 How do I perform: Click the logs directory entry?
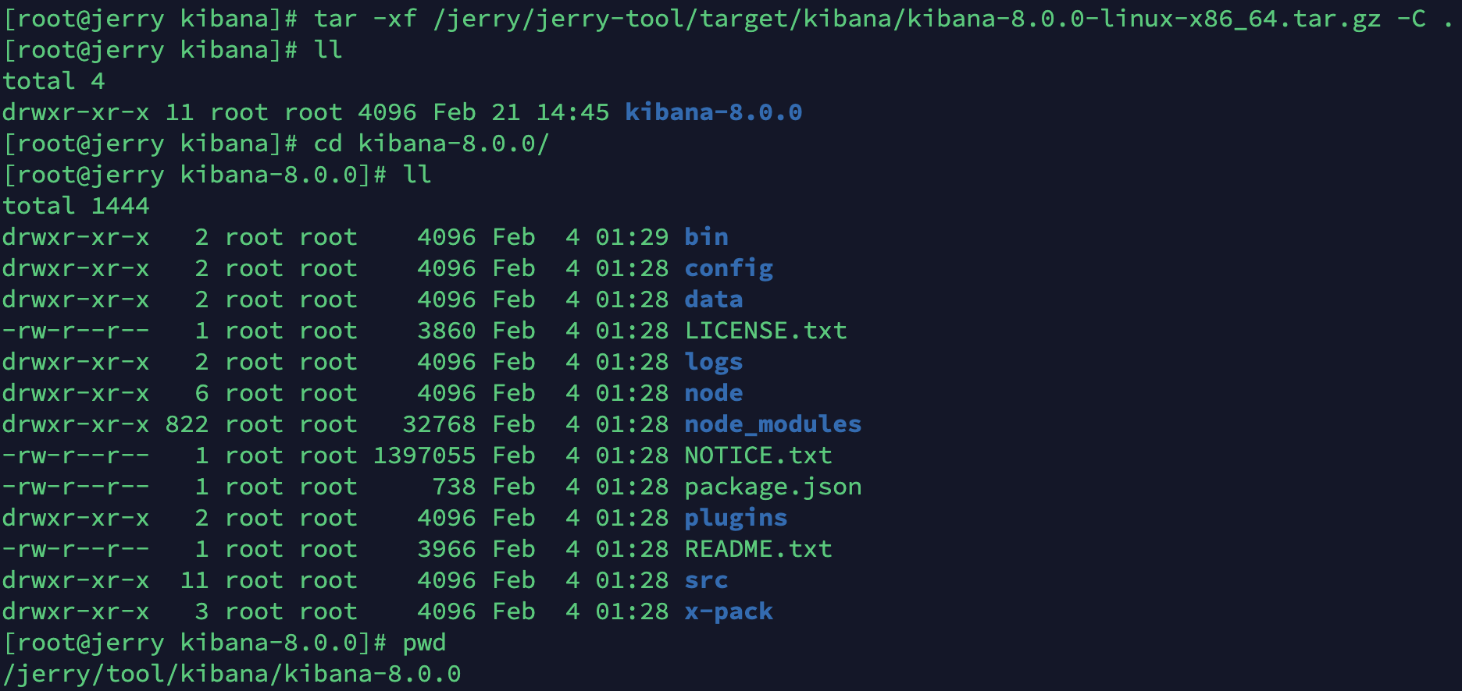click(713, 362)
